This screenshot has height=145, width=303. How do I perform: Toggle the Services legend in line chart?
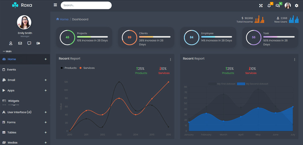(x=87, y=68)
